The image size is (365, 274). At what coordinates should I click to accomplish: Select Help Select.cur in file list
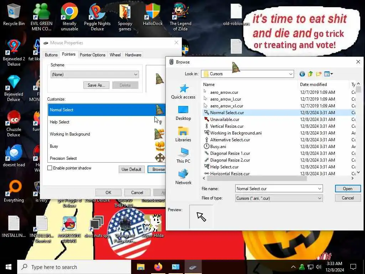point(225,167)
